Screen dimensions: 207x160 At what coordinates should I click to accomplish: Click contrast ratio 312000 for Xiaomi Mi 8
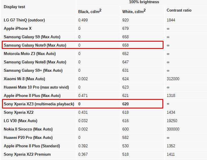(173, 79)
